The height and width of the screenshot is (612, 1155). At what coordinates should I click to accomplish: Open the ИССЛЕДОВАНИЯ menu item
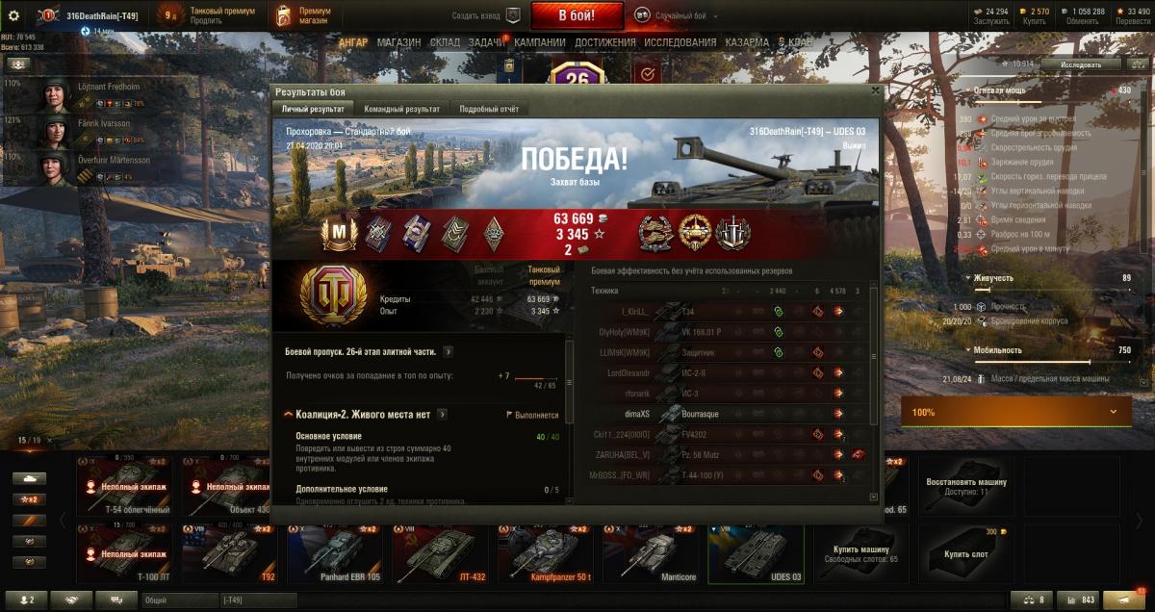point(680,43)
